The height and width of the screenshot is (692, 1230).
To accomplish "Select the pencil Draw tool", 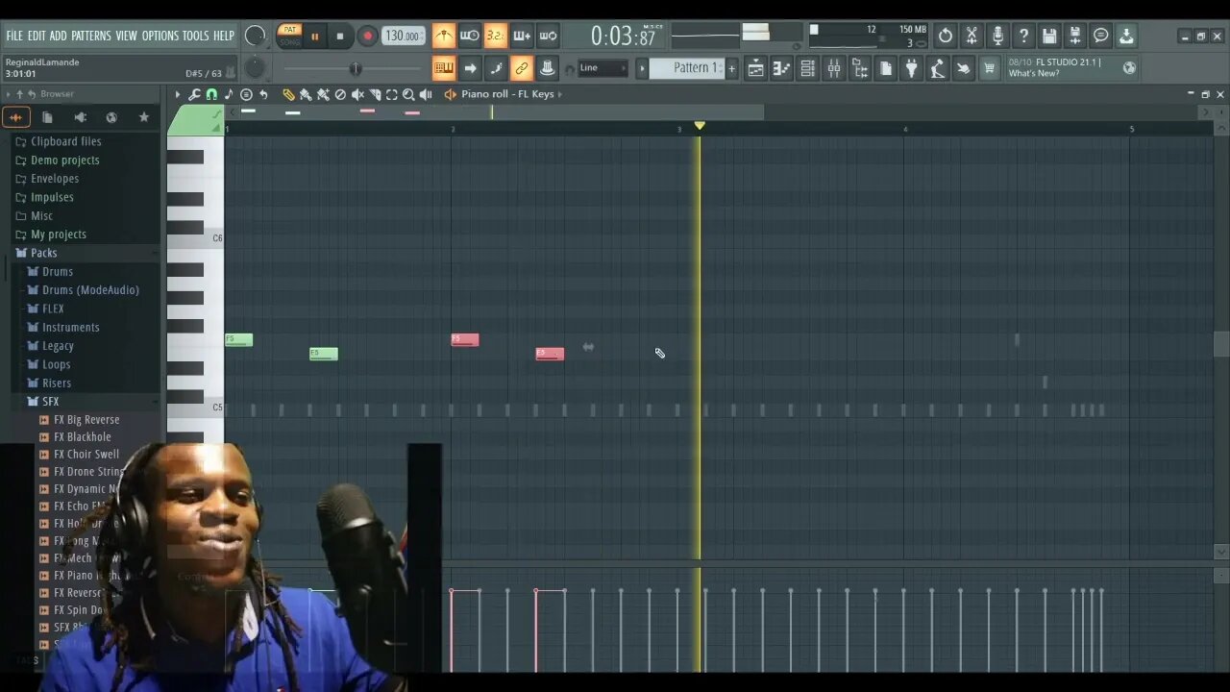I will point(288,94).
